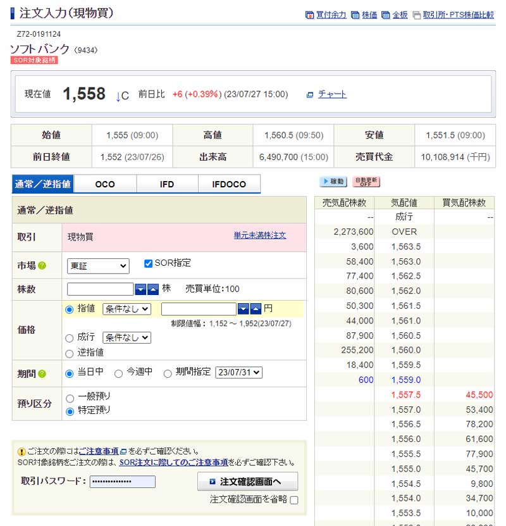The image size is (506, 526).
Task: Open the 単元未満株注文 link
Action: [x=260, y=235]
